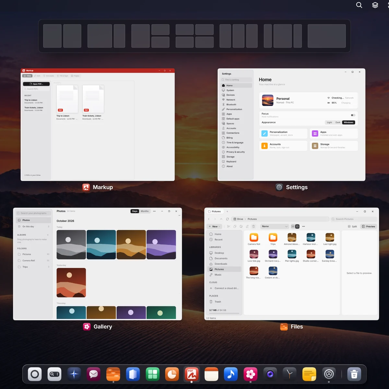Open Bluetooth in the Settings sidebar
Viewport: 389px width, 389px height.
pos(236,104)
